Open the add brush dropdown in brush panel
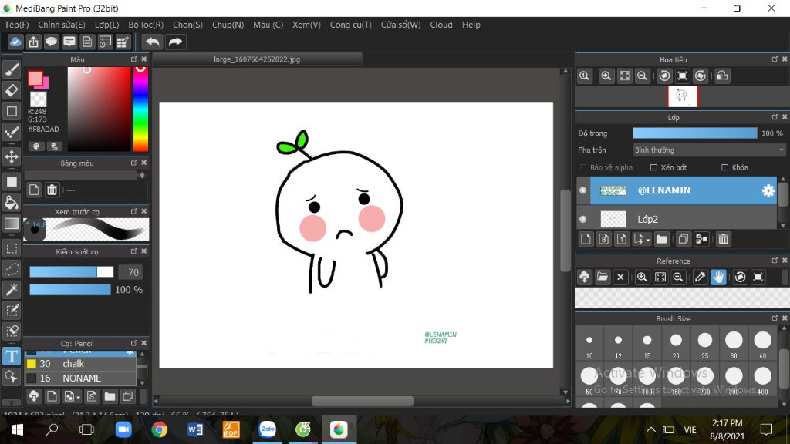 coord(79,397)
